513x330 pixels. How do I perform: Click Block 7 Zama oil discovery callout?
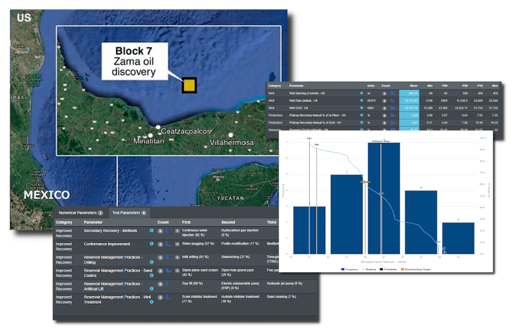pos(134,61)
